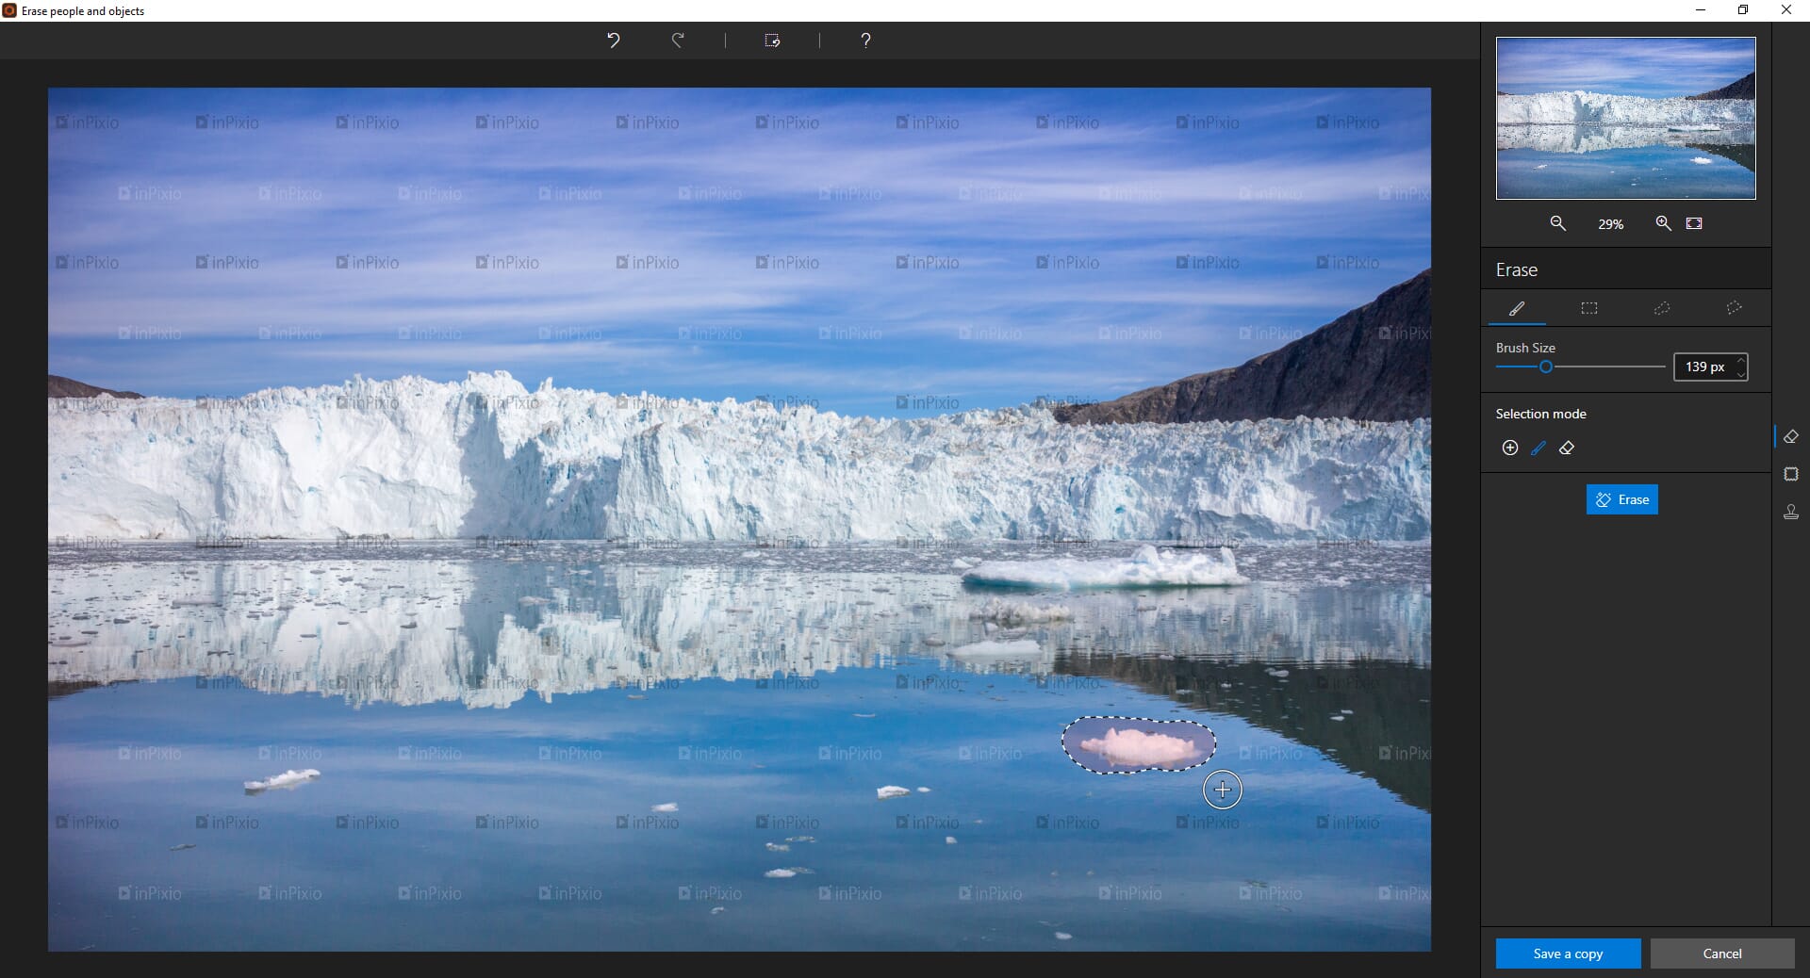The height and width of the screenshot is (978, 1810).
Task: Decrease brush size with the down arrow
Action: 1740,373
